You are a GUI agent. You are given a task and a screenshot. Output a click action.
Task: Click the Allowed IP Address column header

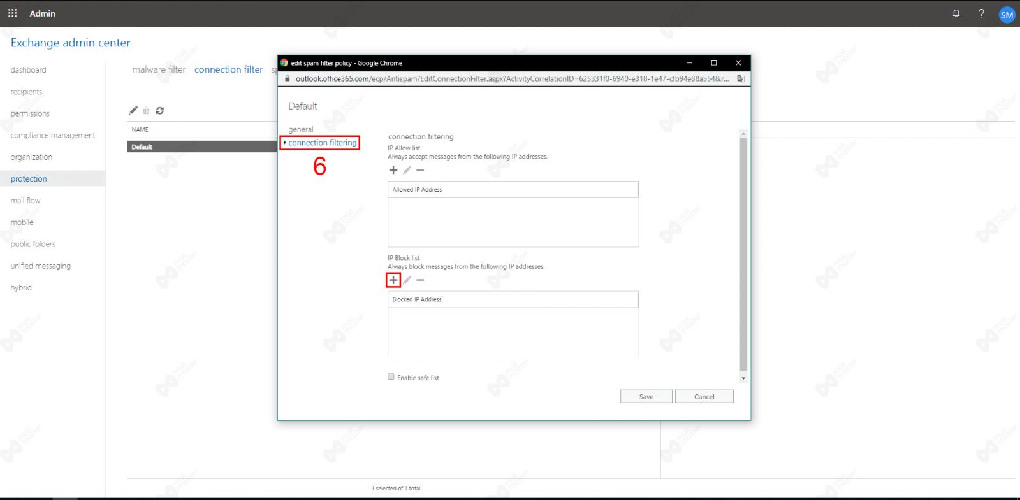pos(513,190)
